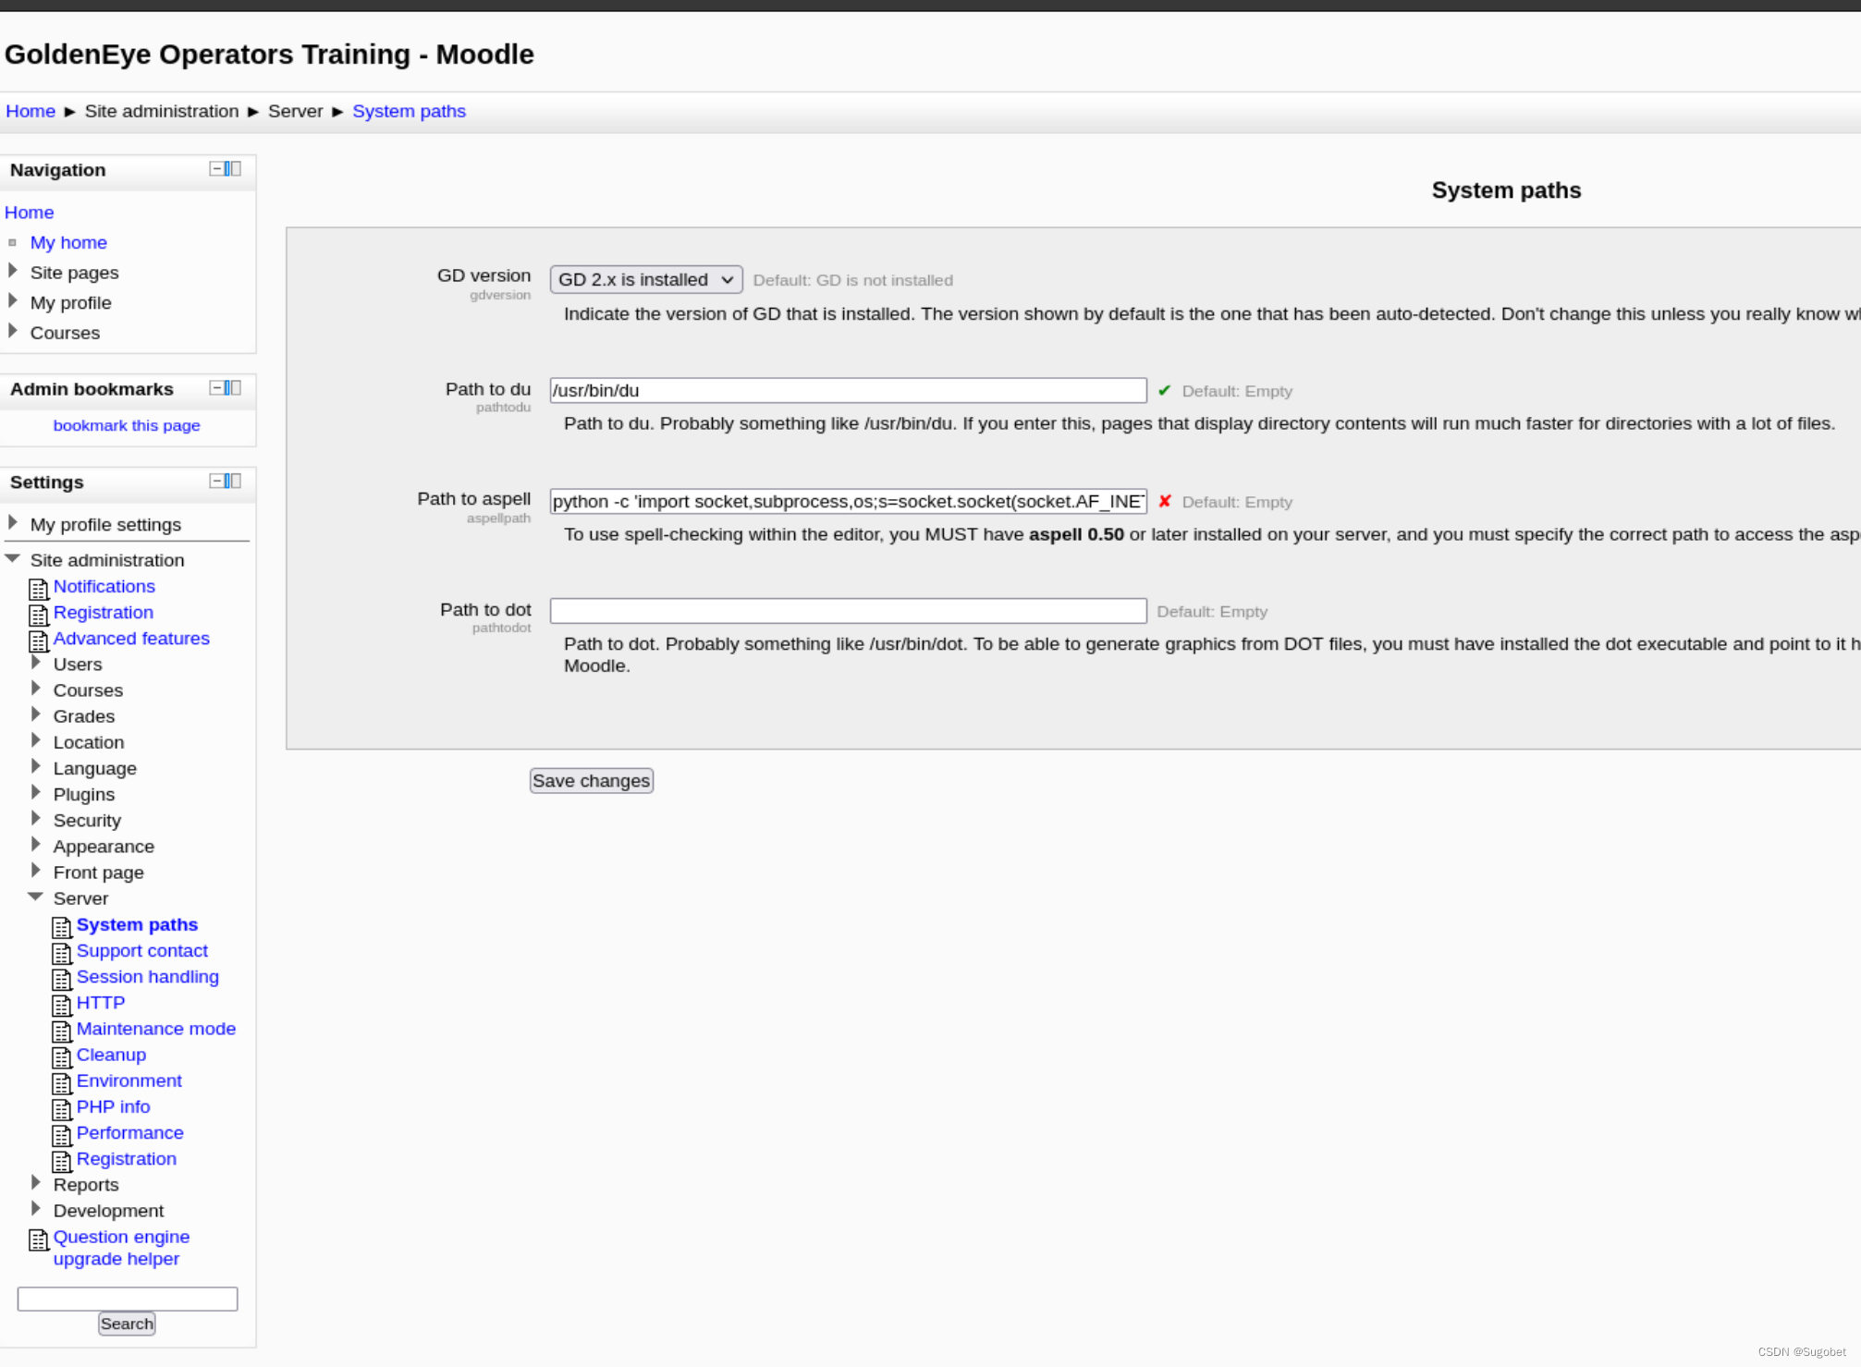Click the page icon beside PHP info

(x=61, y=1108)
